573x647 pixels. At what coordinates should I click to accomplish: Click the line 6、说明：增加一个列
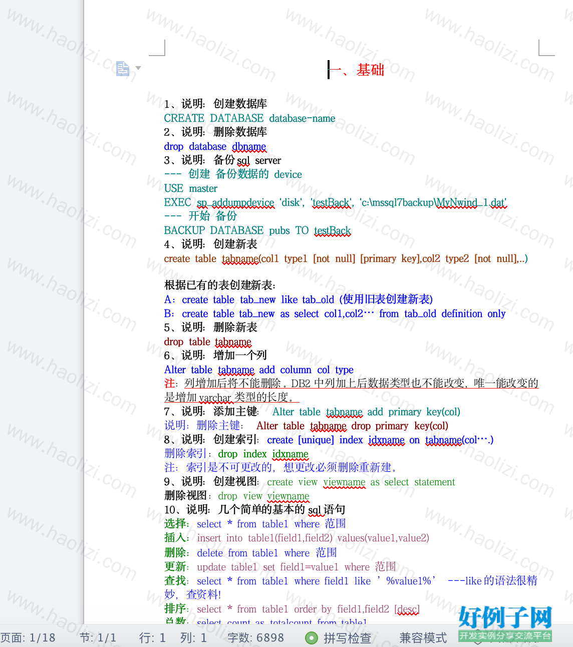[x=215, y=355]
